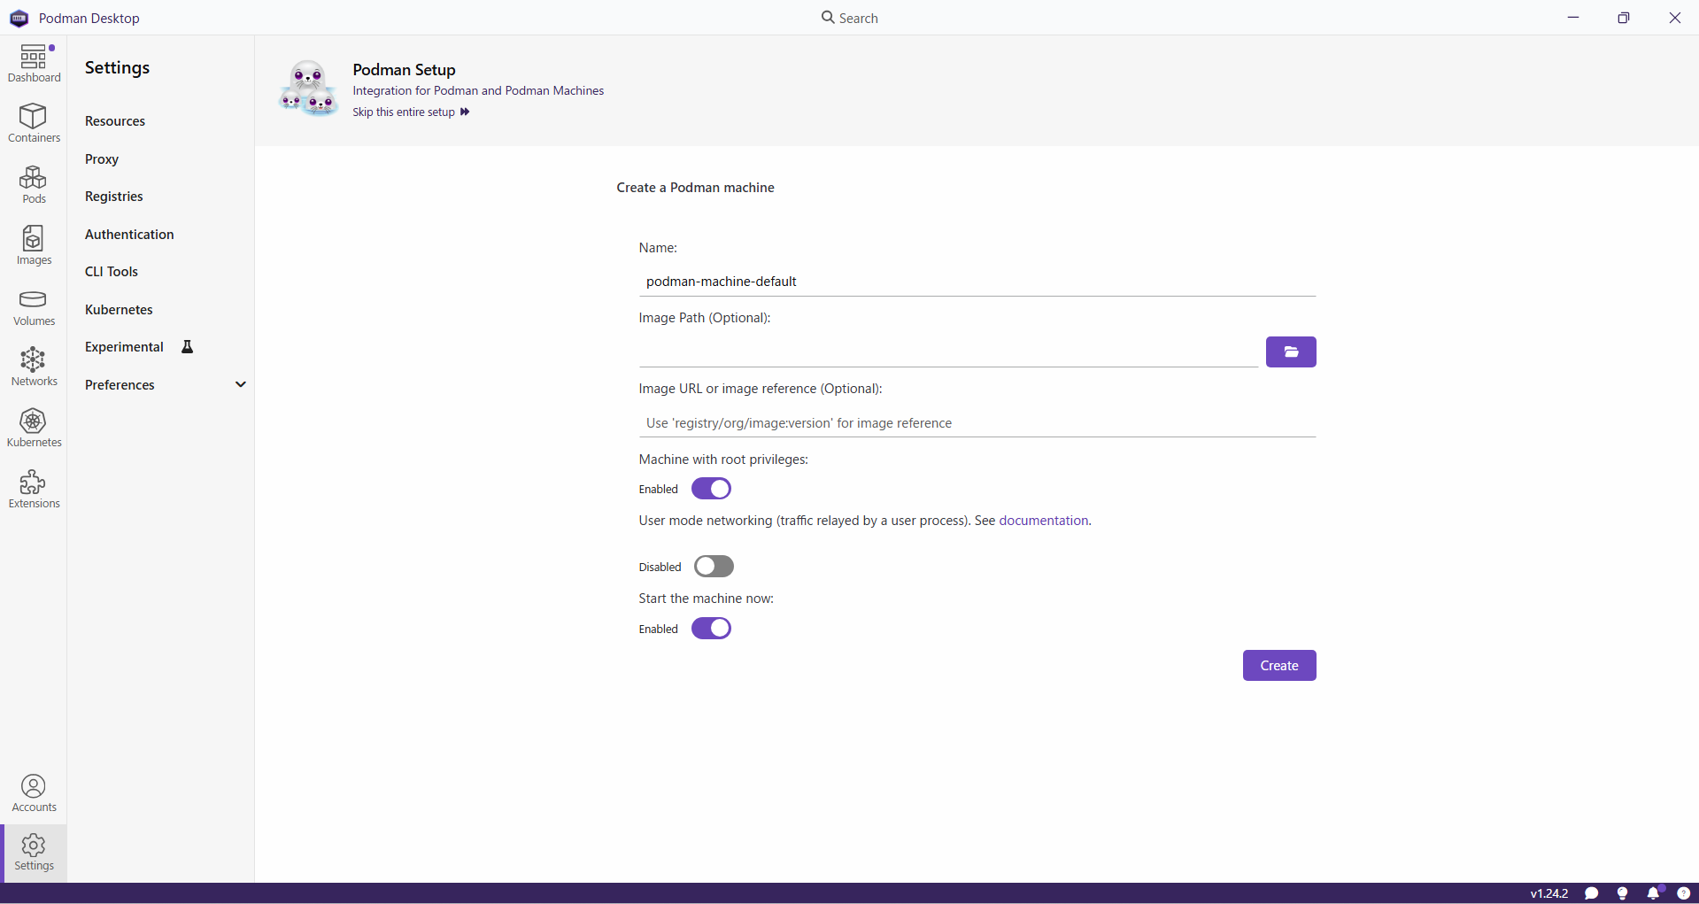This screenshot has width=1699, height=904.
Task: Enable User mode networking switch
Action: (x=714, y=567)
